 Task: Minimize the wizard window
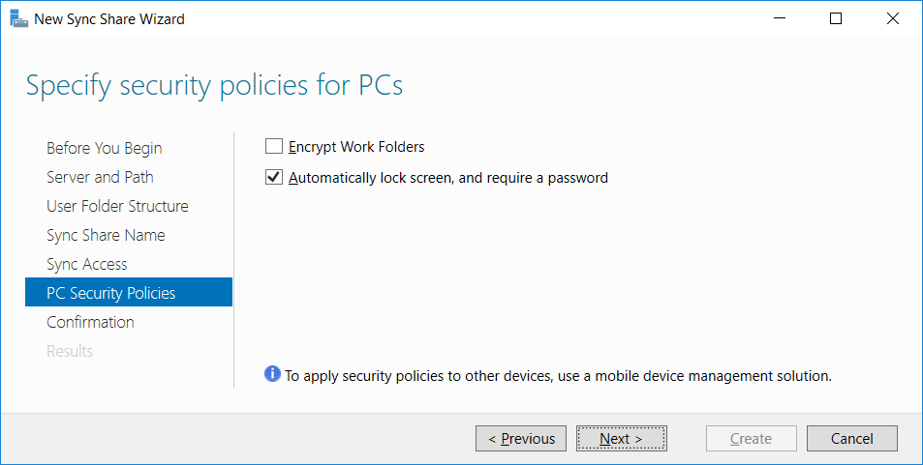coord(781,18)
